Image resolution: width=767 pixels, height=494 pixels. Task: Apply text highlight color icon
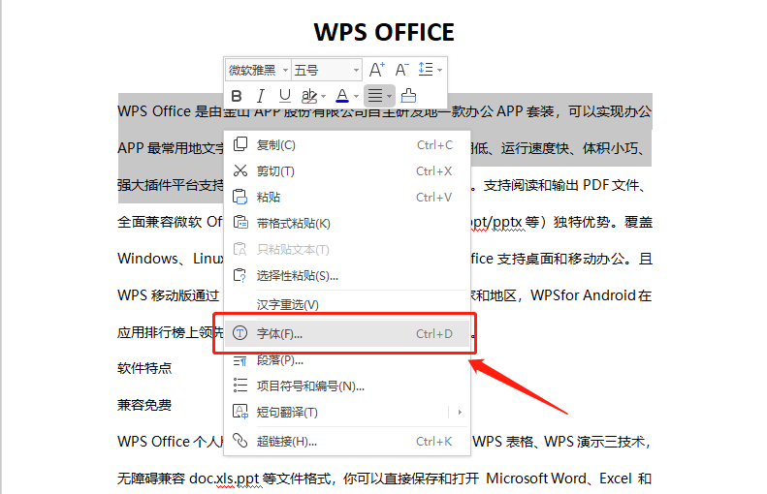click(x=309, y=96)
